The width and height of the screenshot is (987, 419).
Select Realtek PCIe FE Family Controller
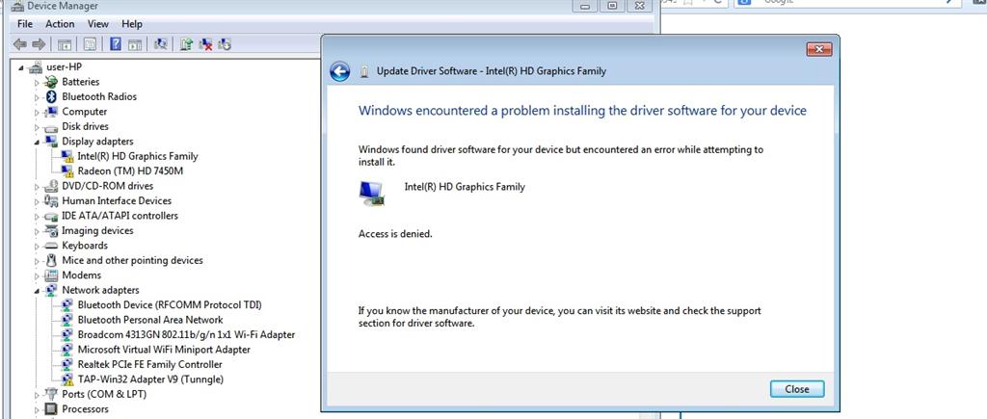pos(149,364)
